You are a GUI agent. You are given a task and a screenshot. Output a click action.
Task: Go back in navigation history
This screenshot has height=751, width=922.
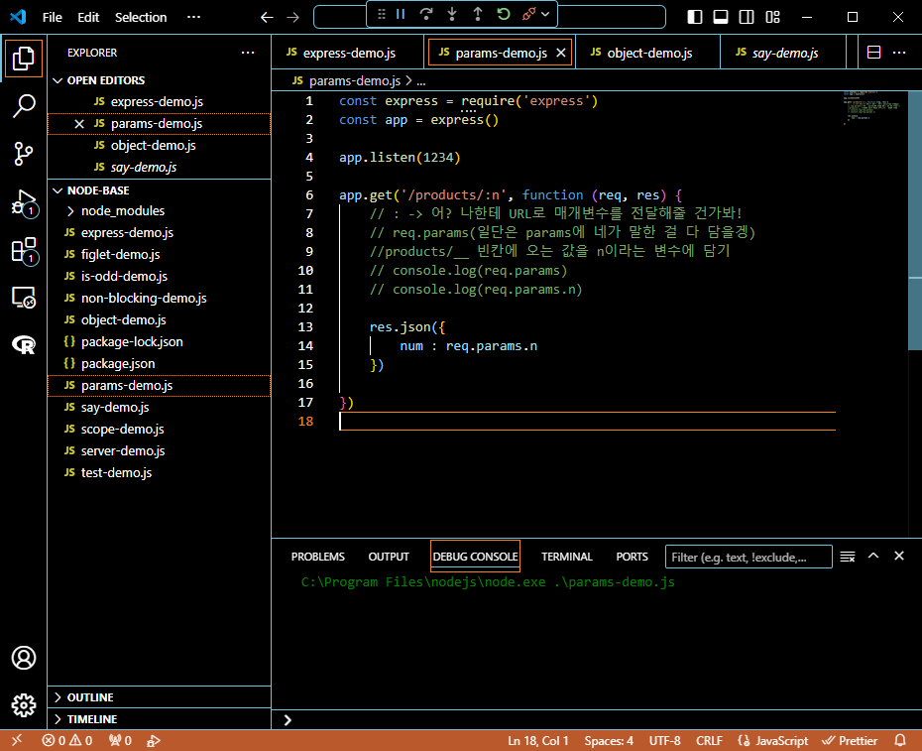coord(267,17)
